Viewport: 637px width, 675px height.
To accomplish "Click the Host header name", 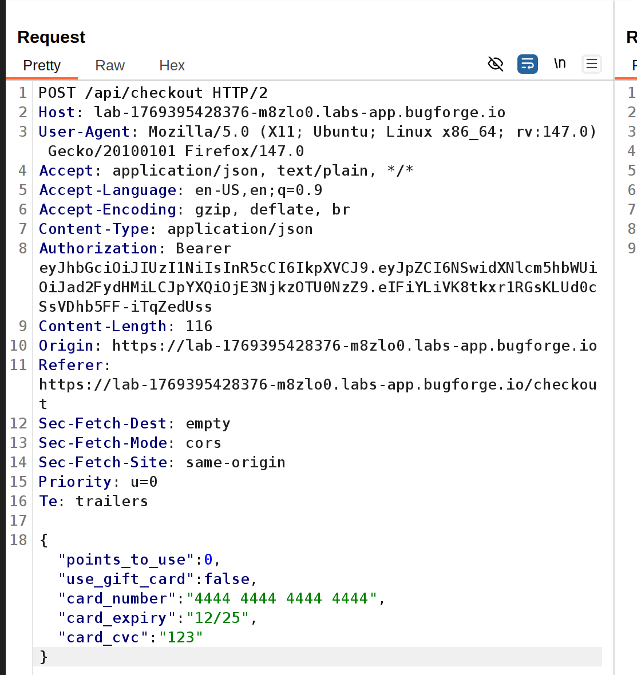I will tap(57, 112).
